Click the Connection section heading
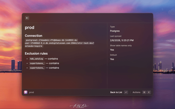Viewport: 175px width, 109px height. click(x=34, y=36)
